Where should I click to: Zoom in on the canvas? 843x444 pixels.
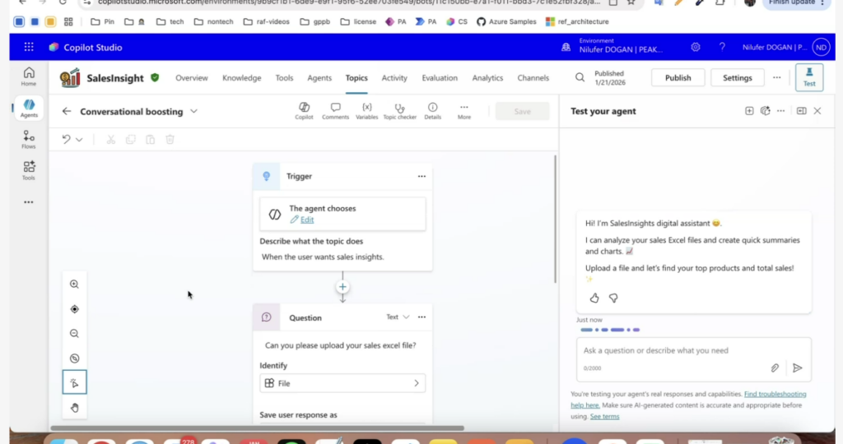[x=74, y=284]
